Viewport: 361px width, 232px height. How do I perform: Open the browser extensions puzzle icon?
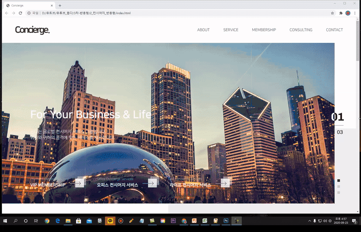click(x=341, y=13)
